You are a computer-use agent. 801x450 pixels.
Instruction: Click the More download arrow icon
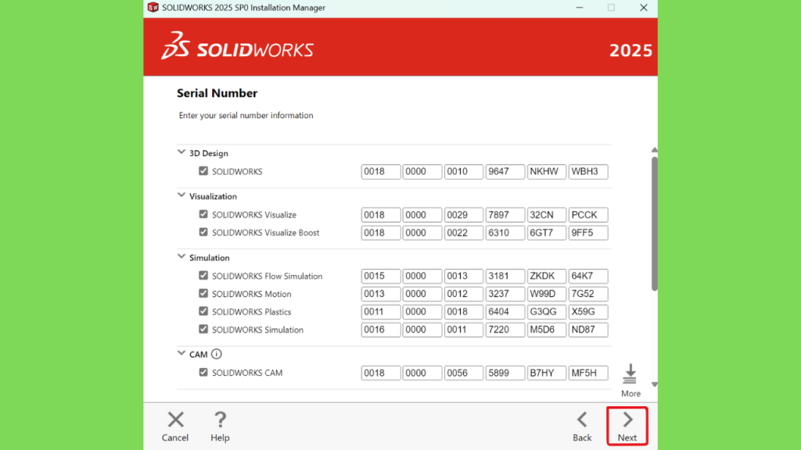(x=630, y=374)
